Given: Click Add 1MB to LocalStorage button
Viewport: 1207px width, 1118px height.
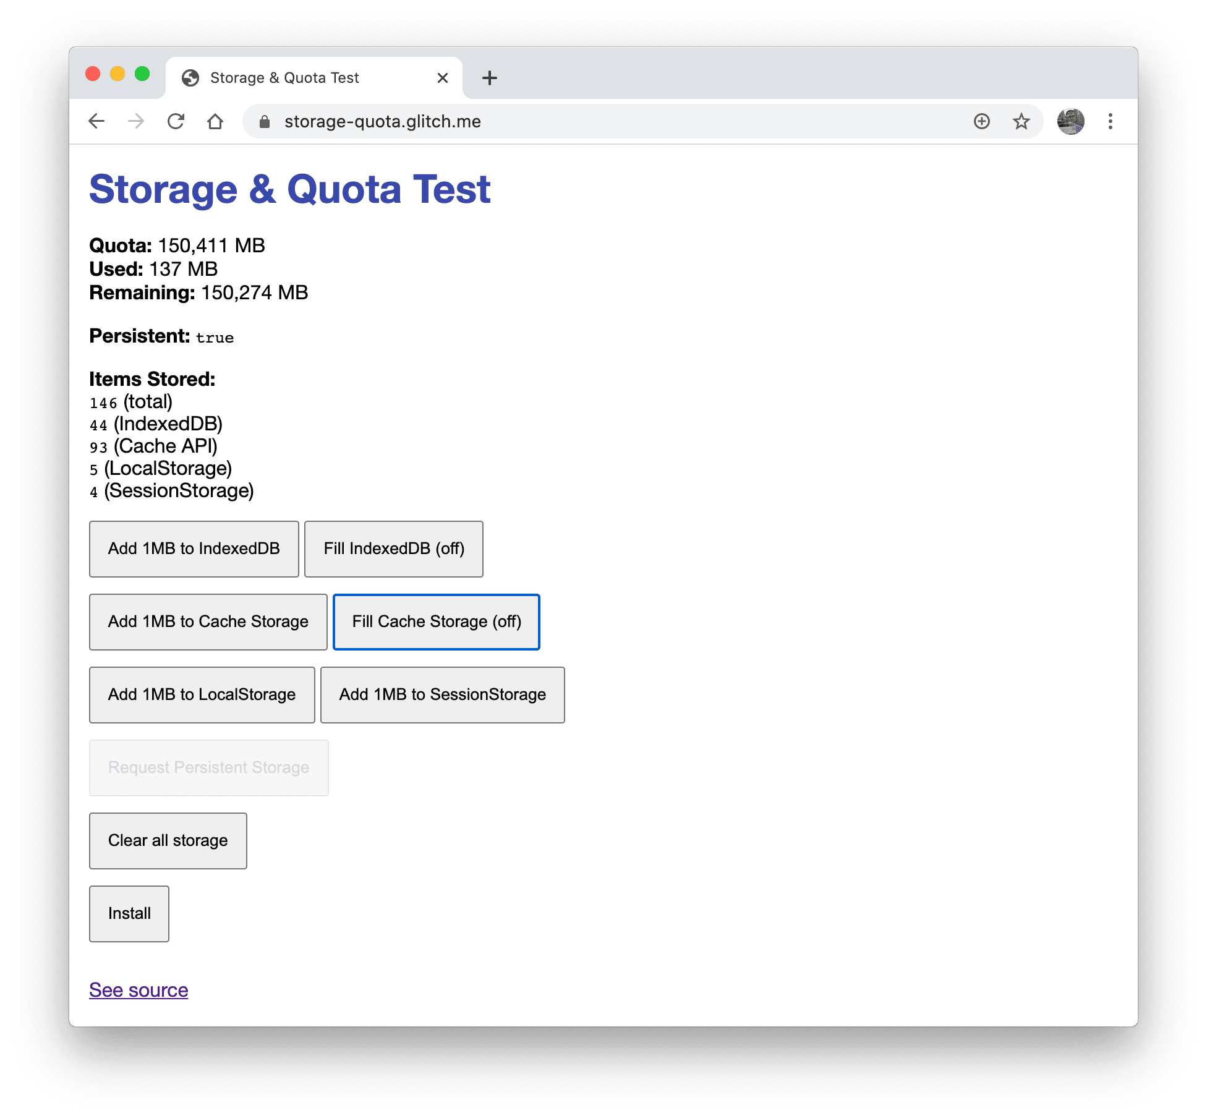Looking at the screenshot, I should click(202, 694).
